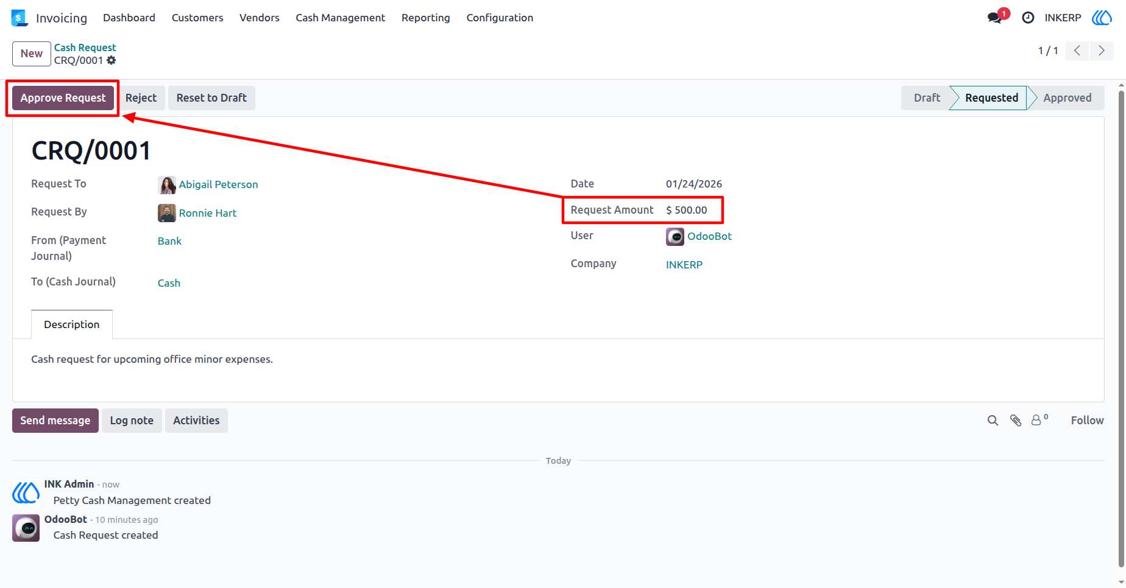Open the Vendors menu
The width and height of the screenshot is (1126, 588).
(260, 18)
